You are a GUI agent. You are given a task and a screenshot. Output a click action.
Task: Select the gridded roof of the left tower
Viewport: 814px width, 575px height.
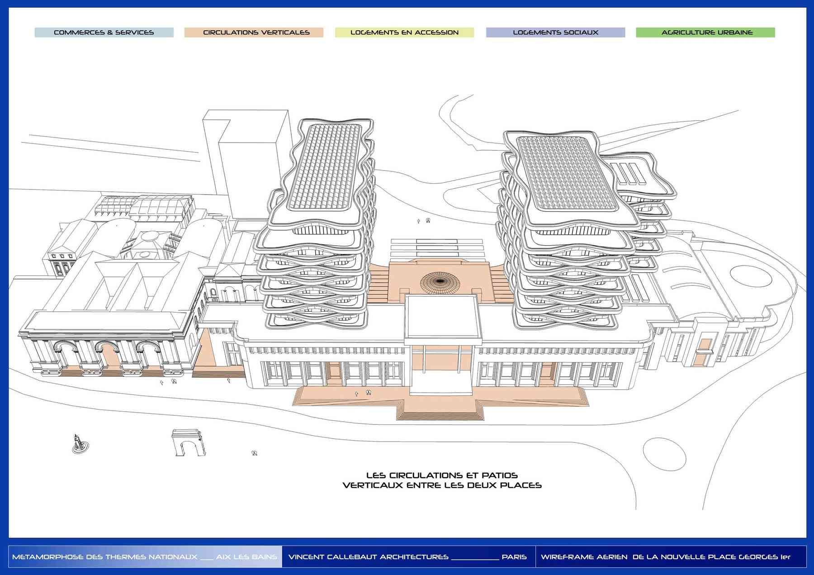325,166
